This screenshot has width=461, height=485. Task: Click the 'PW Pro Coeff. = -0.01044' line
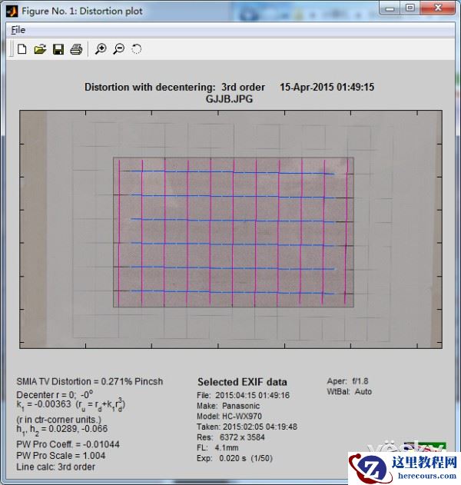68,444
